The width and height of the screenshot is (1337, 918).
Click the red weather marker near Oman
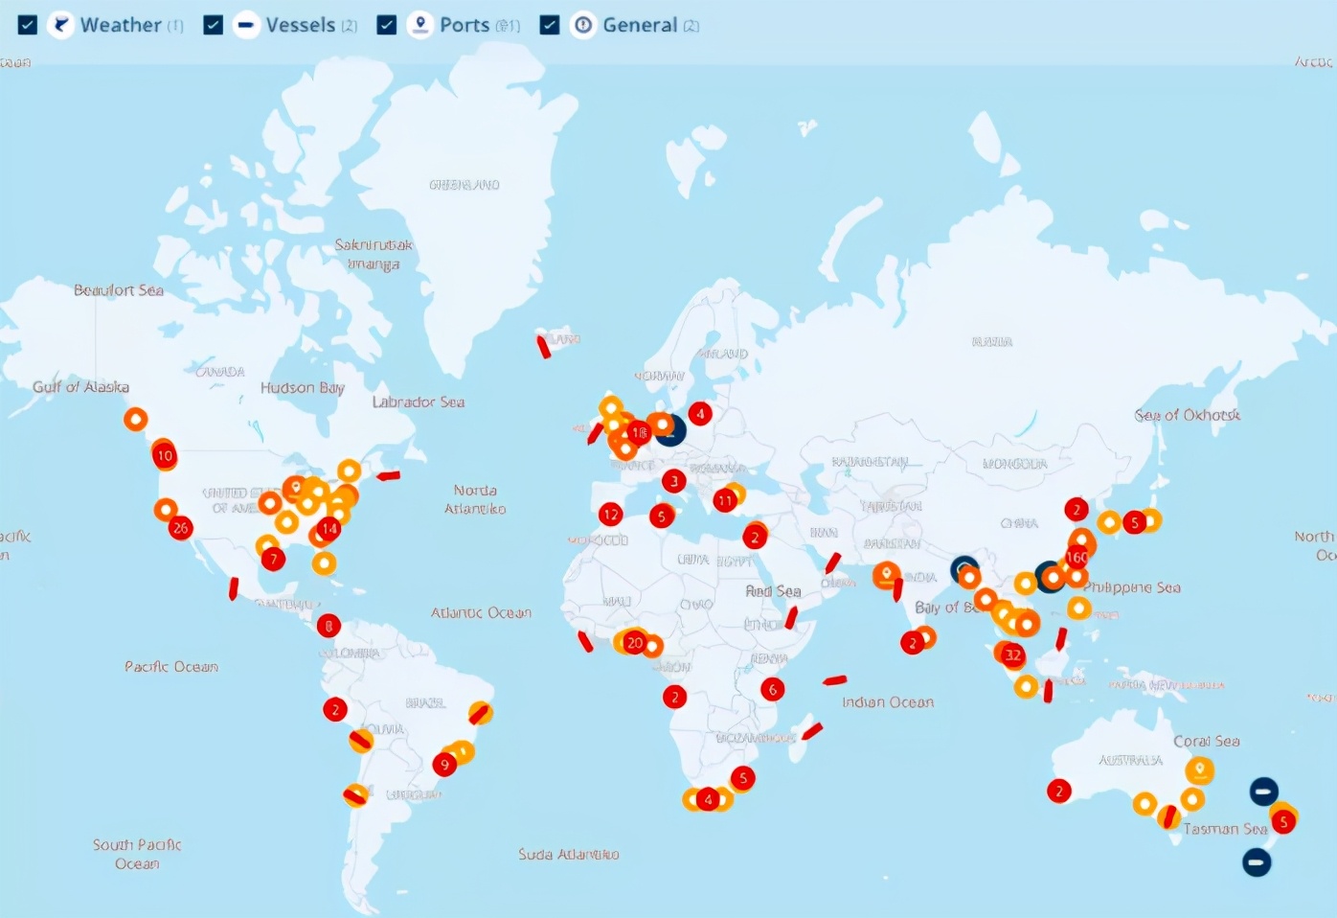pos(833,563)
